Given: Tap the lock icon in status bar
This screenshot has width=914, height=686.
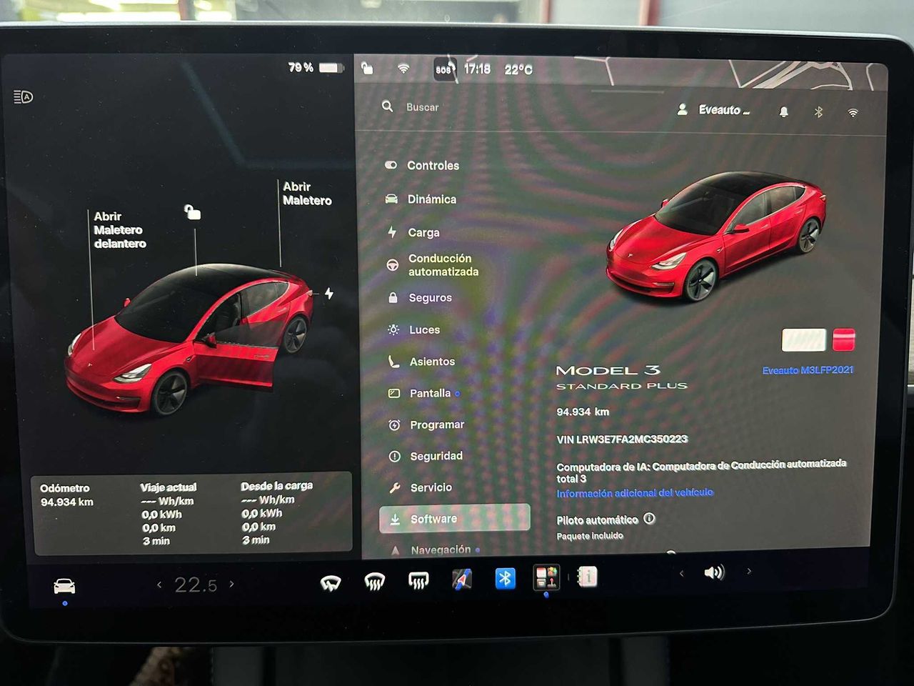Looking at the screenshot, I should click(x=366, y=69).
